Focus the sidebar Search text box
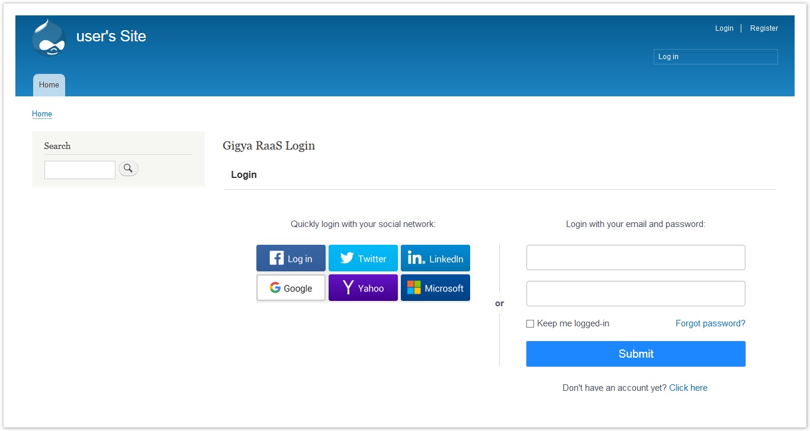The image size is (810, 431). click(x=80, y=170)
